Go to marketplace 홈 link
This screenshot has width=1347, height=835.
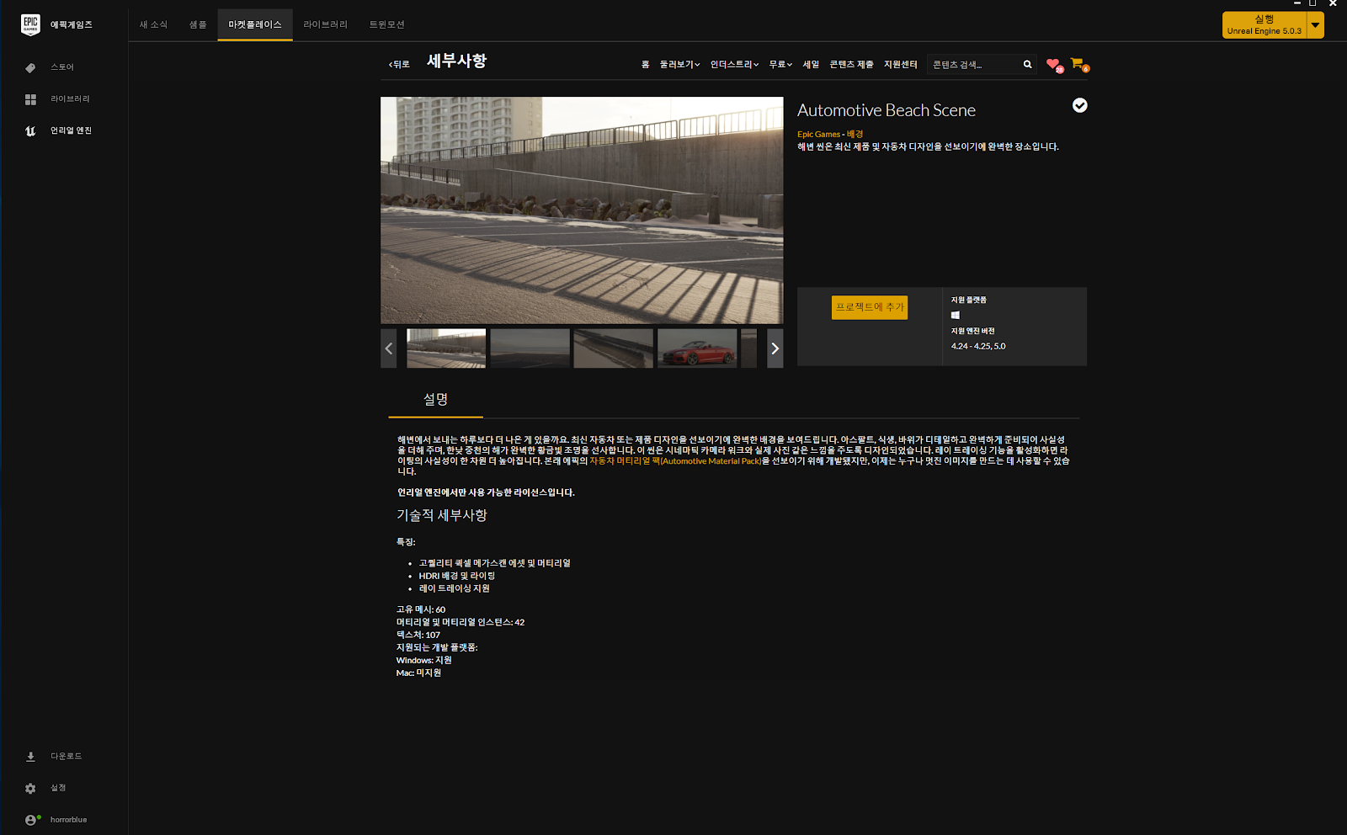[x=646, y=65]
